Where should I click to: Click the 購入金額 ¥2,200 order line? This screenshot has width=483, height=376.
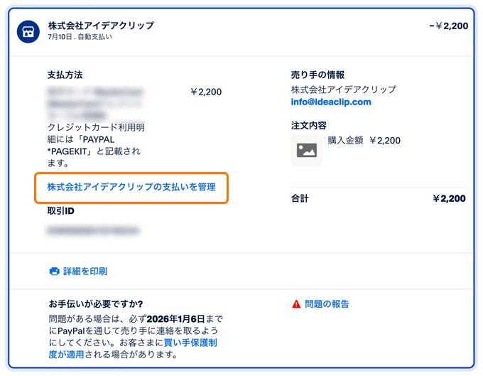coord(364,141)
